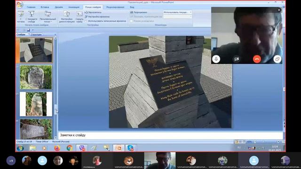Click the slide count indicator in status bar

24,142
